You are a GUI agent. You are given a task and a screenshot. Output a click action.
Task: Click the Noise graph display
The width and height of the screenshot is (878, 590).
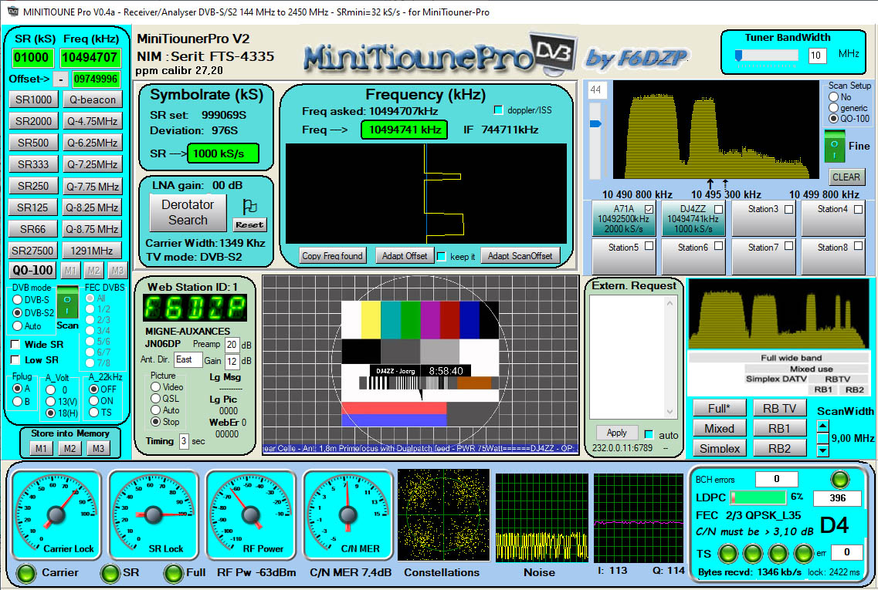541,518
